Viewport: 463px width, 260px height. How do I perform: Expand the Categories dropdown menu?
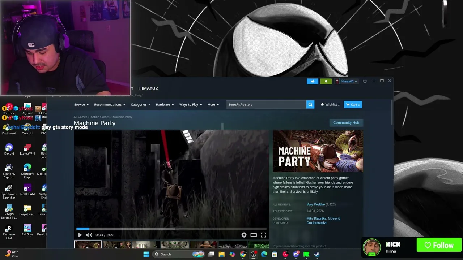[141, 105]
